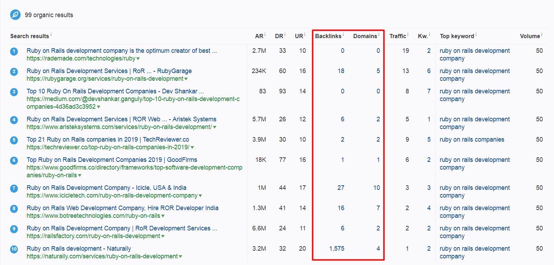Click the 1,575 backlinks count for Naturaily
This screenshot has width=554, height=265.
pos(337,249)
